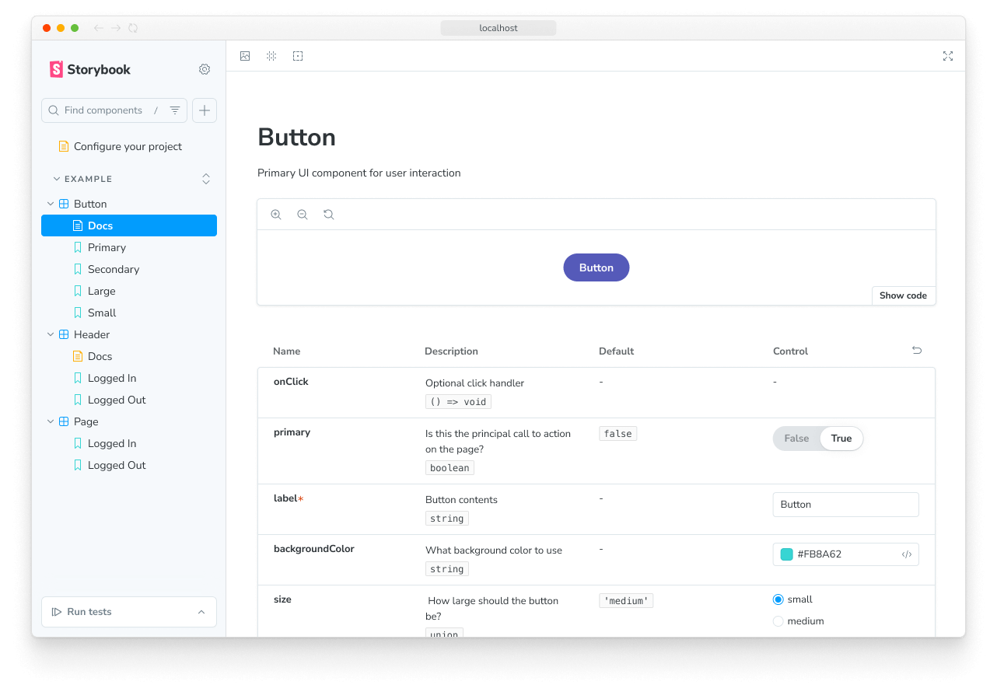Open the backgroundColor color swatch picker
997x692 pixels.
point(786,554)
